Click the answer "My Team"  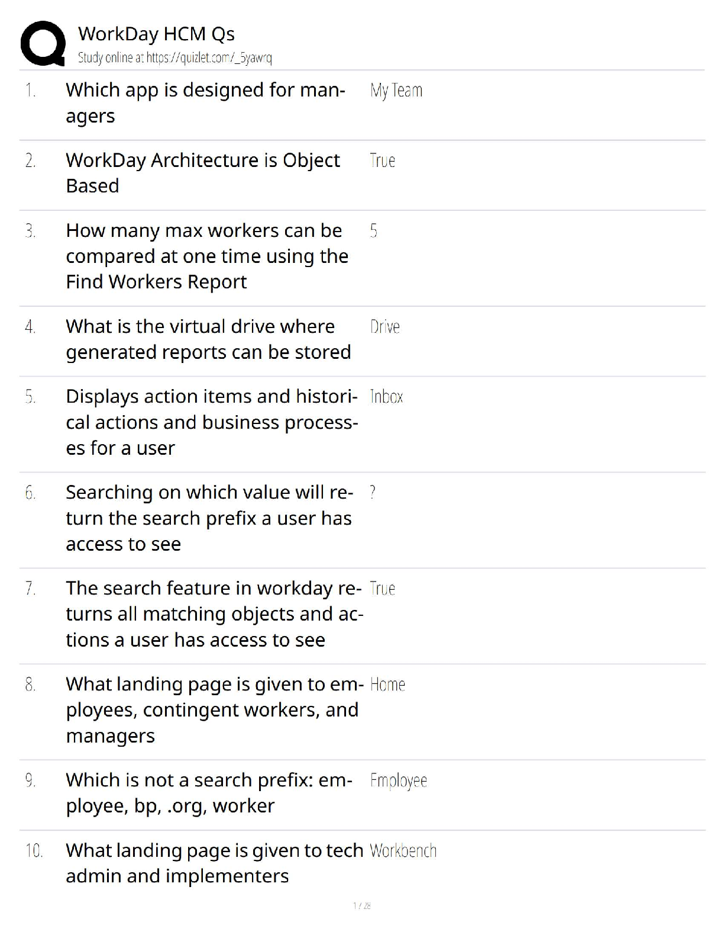point(396,91)
